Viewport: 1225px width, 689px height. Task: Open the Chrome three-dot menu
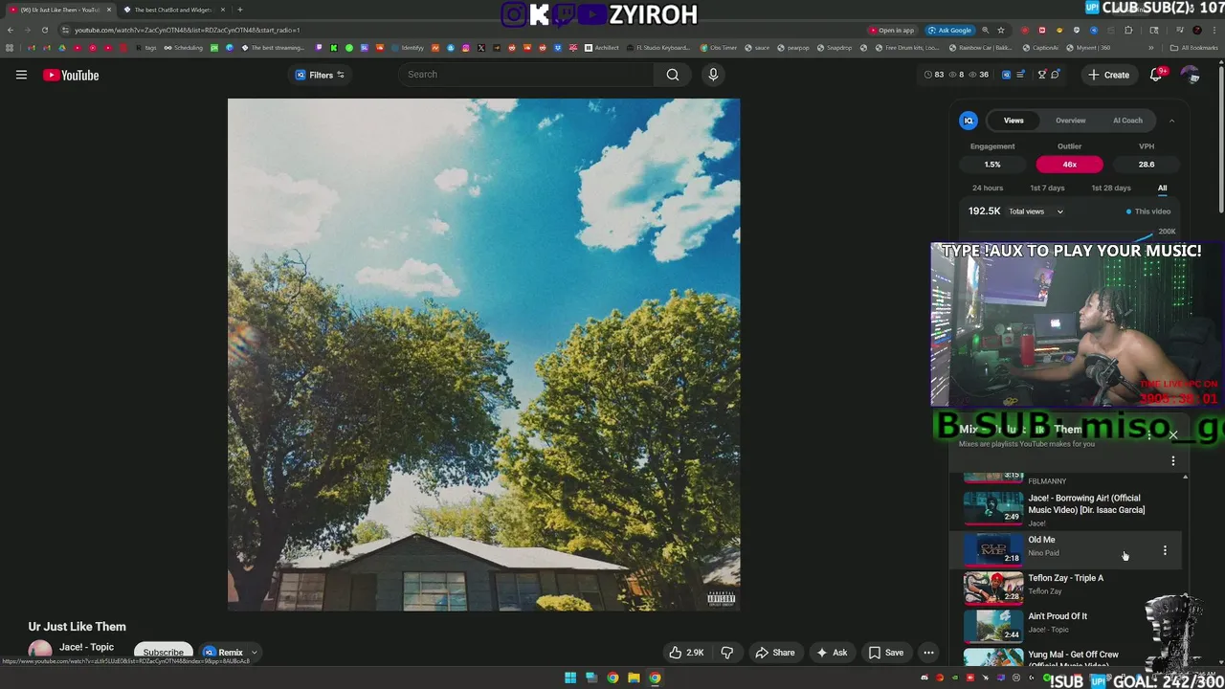click(1214, 30)
